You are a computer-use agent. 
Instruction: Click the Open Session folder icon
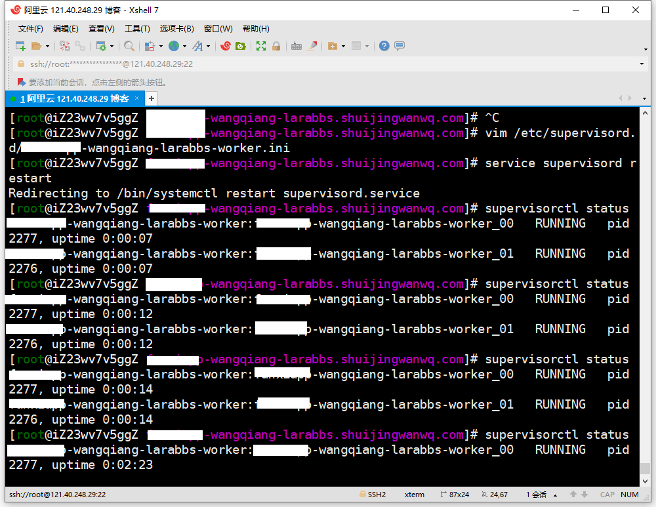[x=36, y=46]
